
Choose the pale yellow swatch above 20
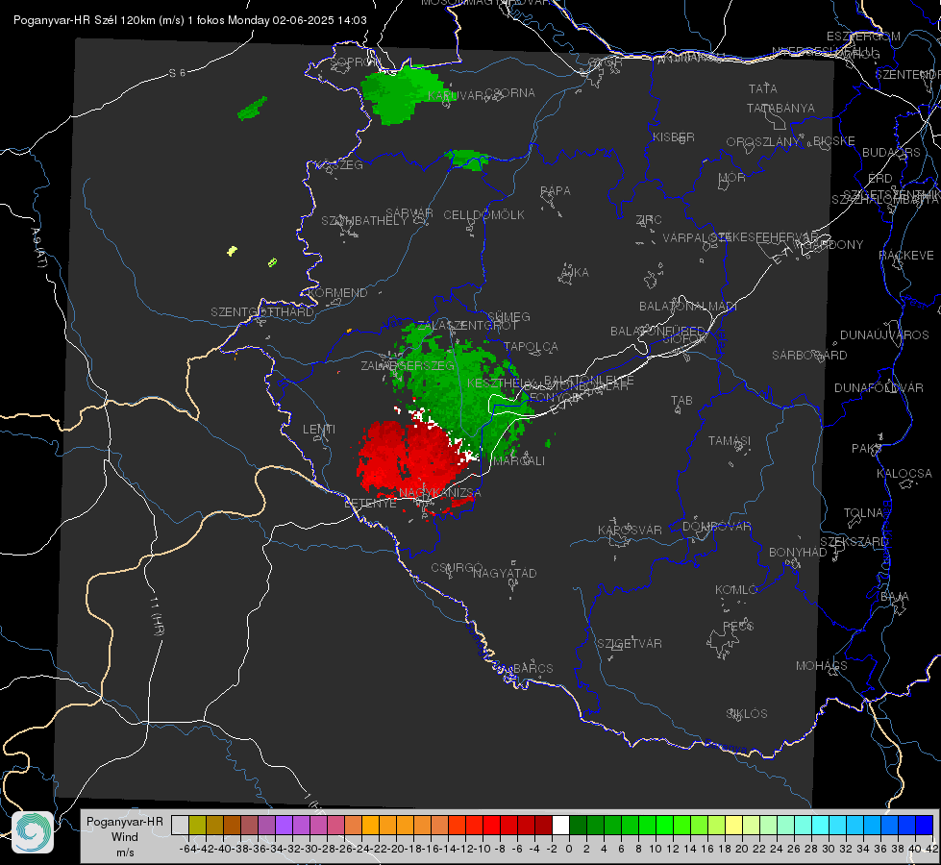pos(734,825)
